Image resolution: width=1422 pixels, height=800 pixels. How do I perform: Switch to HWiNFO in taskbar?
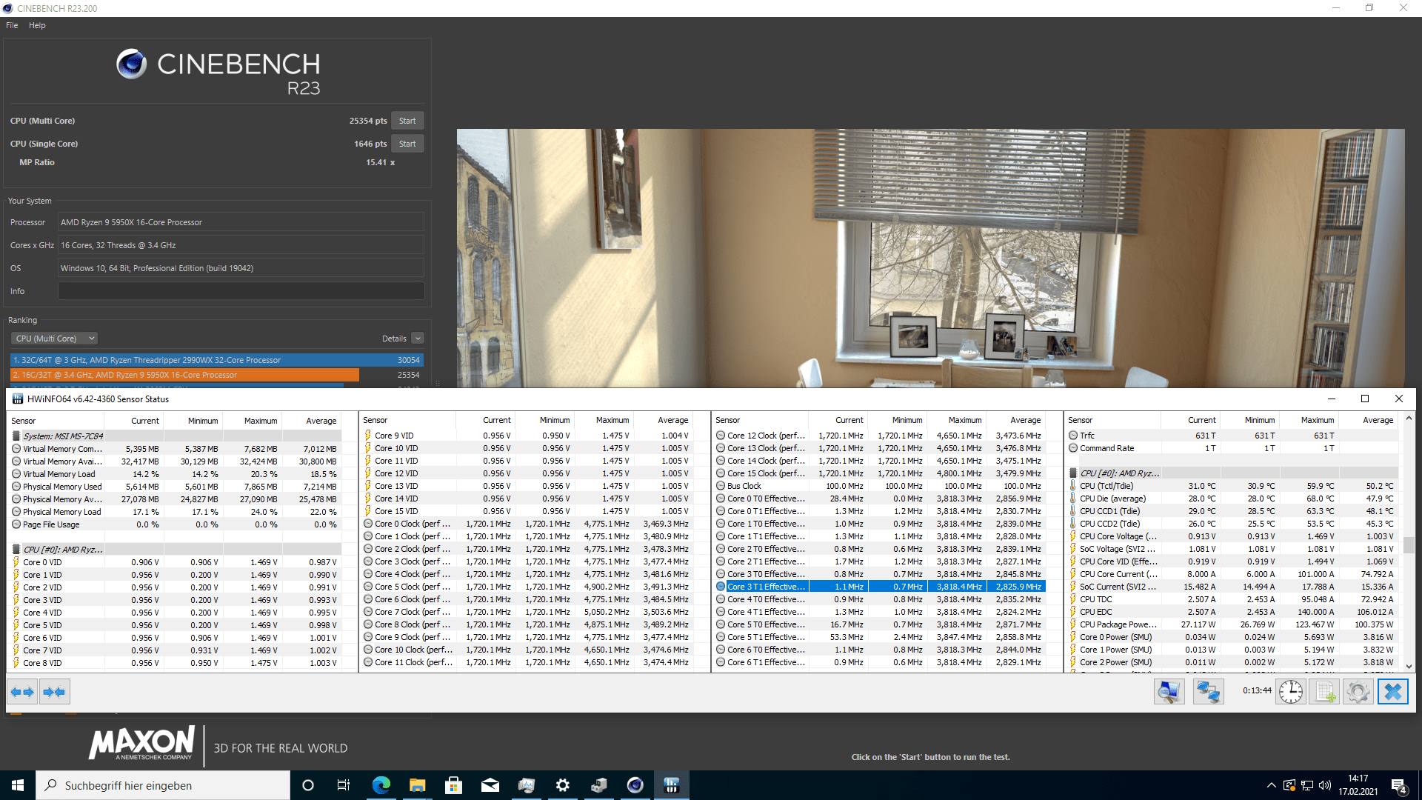tap(671, 785)
